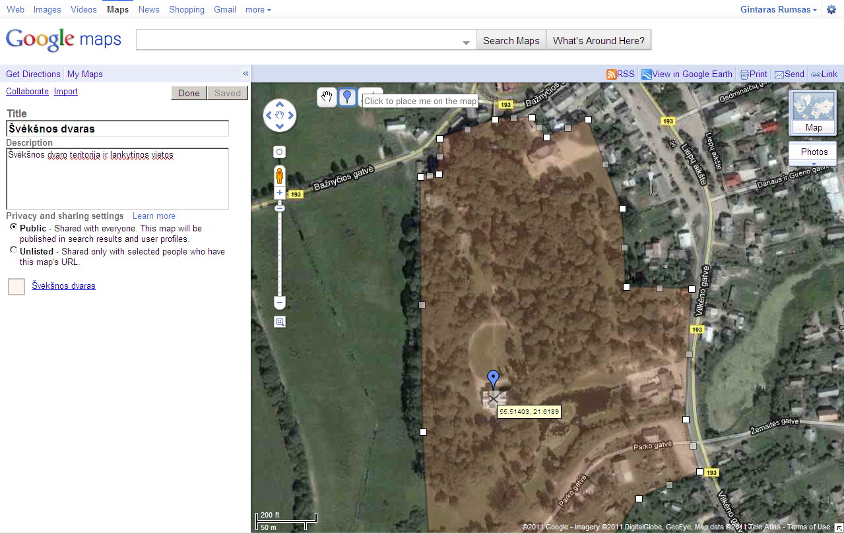Expand the 'more' menu in top bar
The height and width of the screenshot is (534, 844).
click(258, 10)
